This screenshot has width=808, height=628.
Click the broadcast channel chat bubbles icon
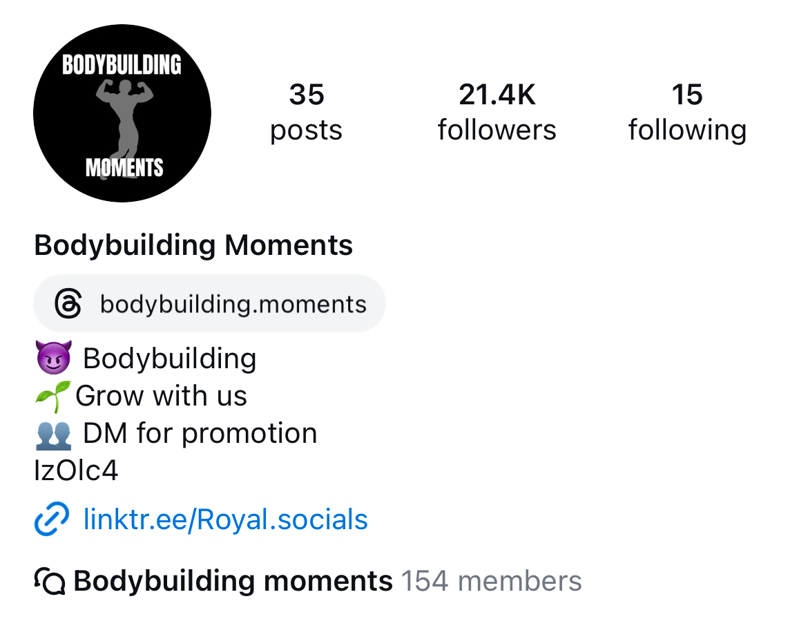(50, 581)
